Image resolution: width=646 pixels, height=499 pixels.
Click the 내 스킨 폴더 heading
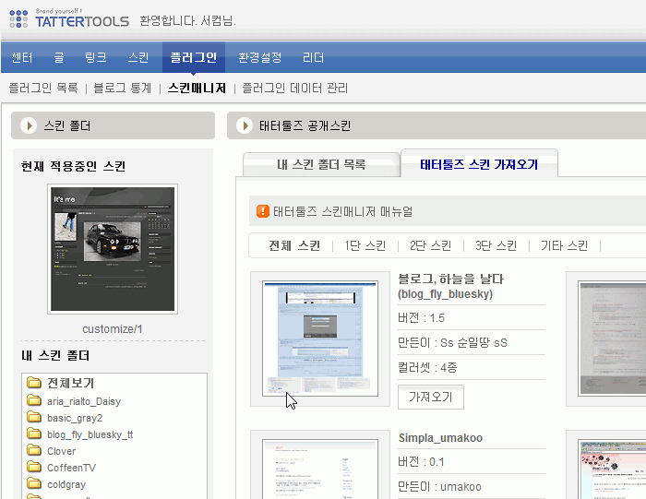pyautogui.click(x=55, y=355)
